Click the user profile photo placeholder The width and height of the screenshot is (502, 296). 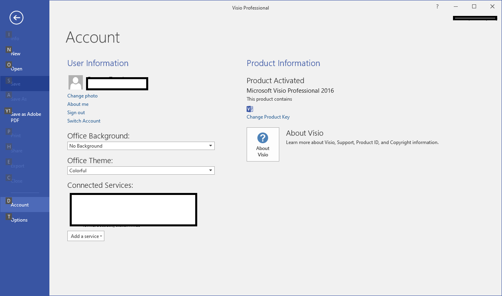click(x=76, y=82)
